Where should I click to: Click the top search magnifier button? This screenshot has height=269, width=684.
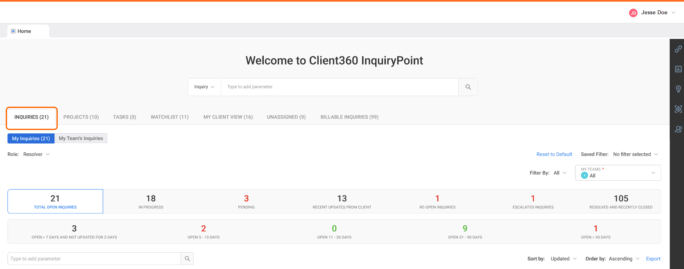tap(468, 87)
